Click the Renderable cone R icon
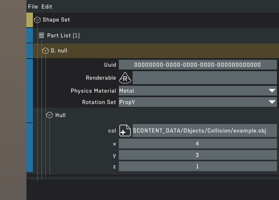Screen dimensions: 279x200 pyautogui.click(x=125, y=78)
